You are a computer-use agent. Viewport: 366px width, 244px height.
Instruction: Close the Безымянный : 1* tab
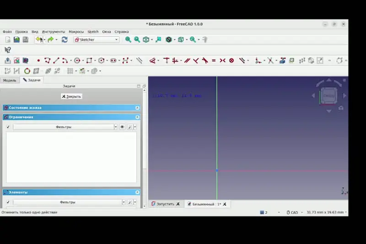click(x=225, y=204)
